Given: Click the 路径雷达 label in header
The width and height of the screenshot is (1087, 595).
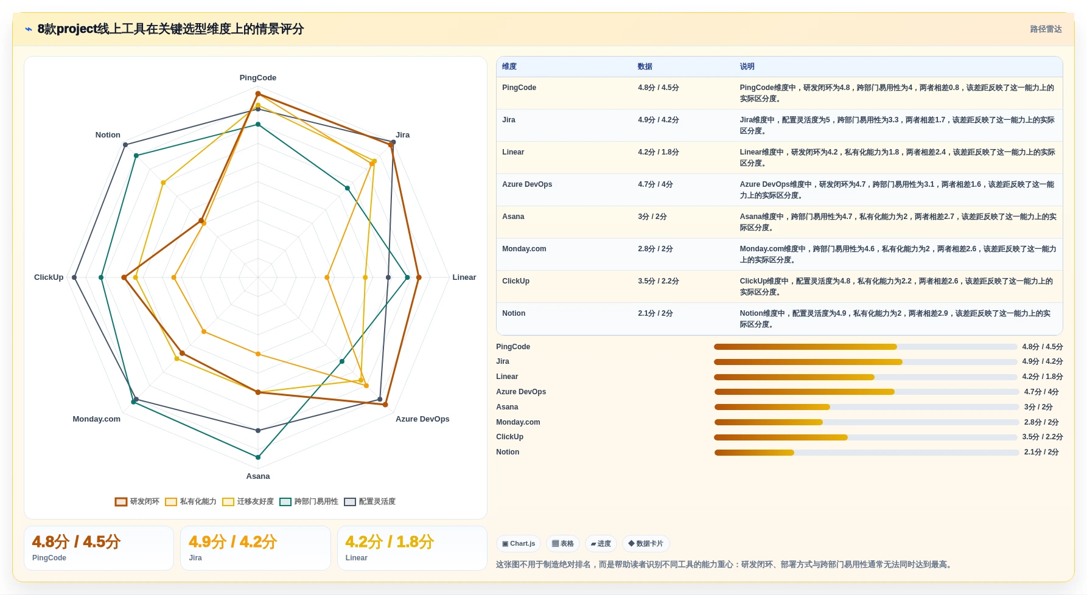Looking at the screenshot, I should 1046,29.
